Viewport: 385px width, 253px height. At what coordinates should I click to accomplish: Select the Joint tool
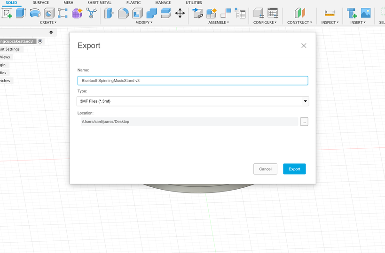226,13
